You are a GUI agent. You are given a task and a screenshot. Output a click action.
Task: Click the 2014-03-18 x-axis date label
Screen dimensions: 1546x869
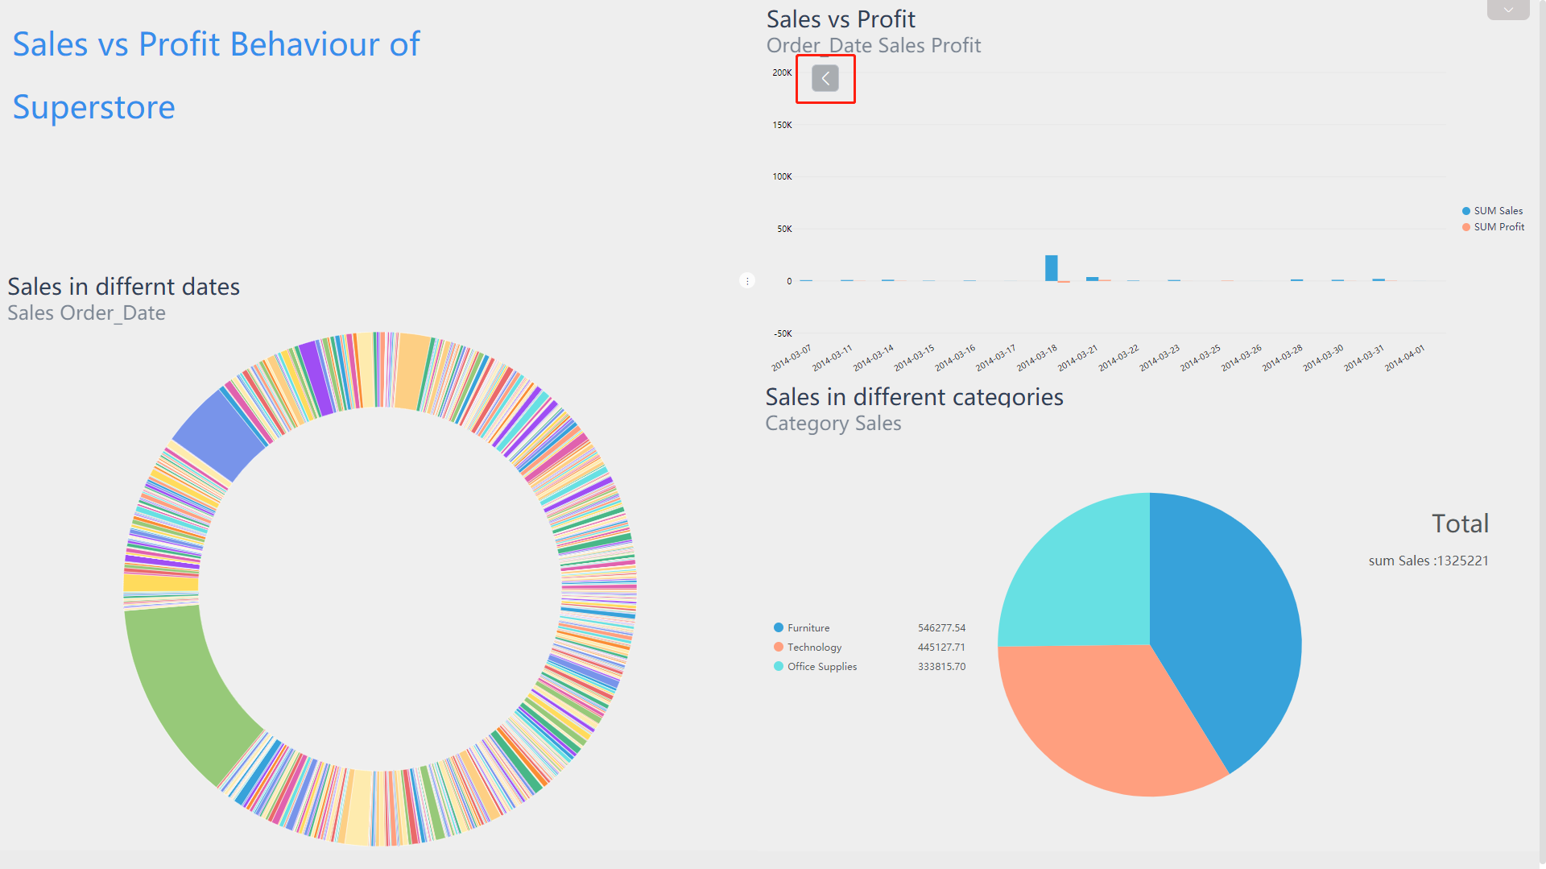click(x=1036, y=358)
